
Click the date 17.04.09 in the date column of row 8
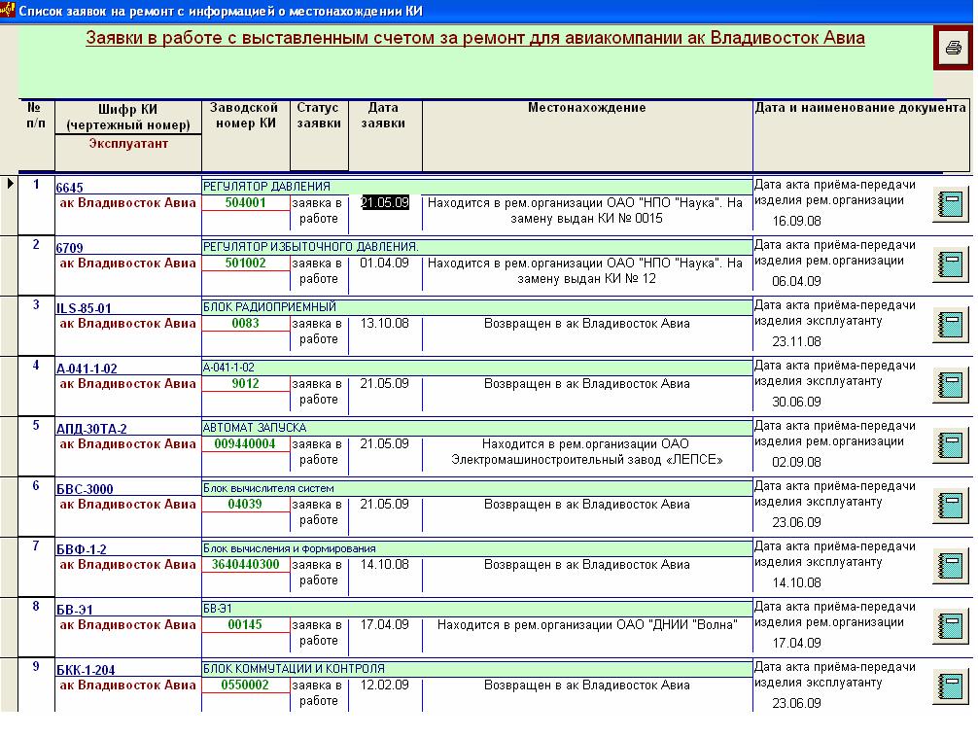[385, 624]
